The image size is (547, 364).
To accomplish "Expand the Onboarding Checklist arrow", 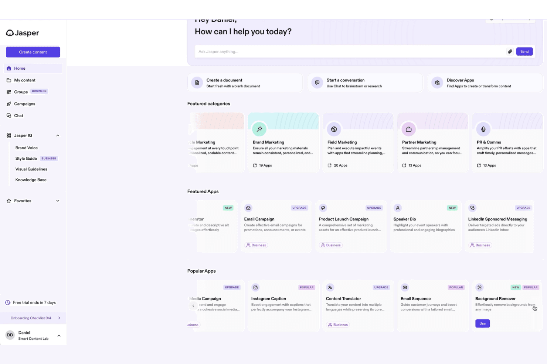I will tap(59, 318).
